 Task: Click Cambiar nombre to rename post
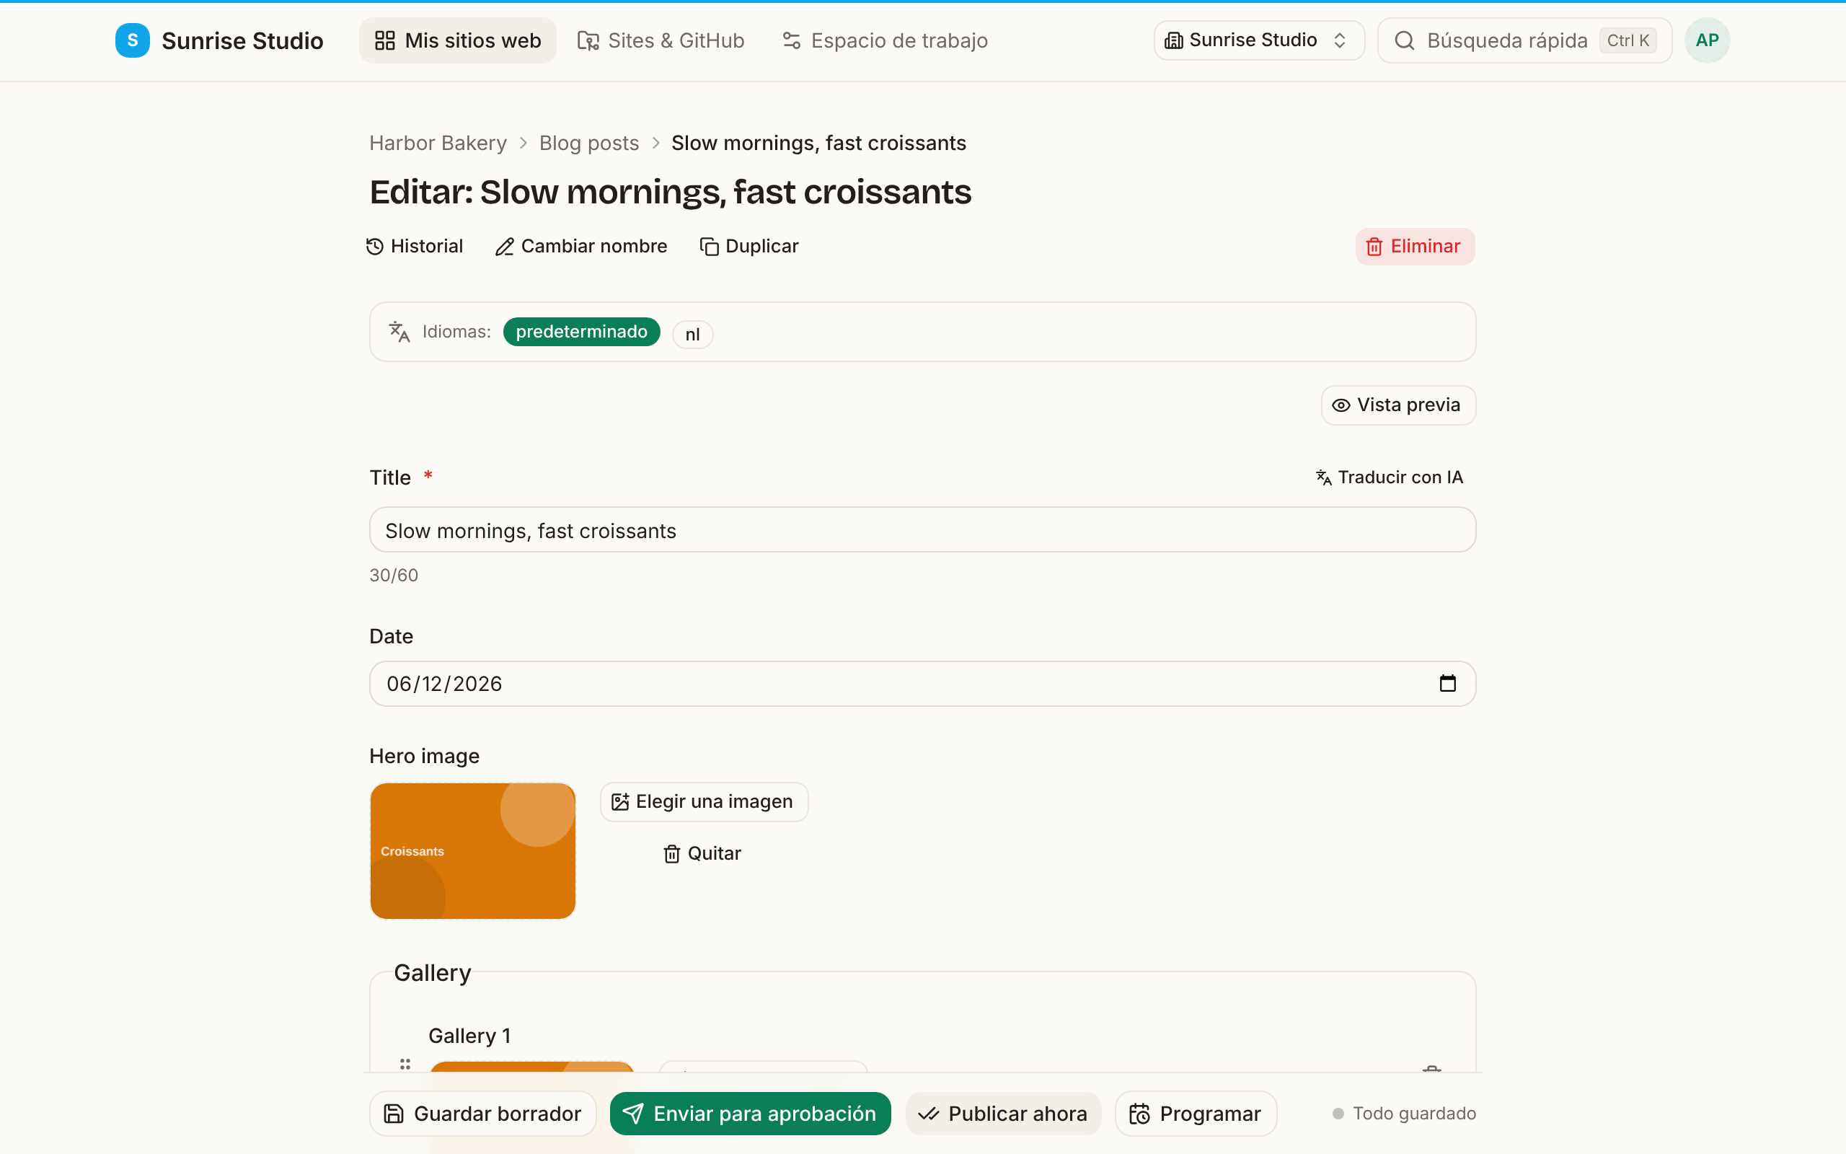(x=581, y=247)
